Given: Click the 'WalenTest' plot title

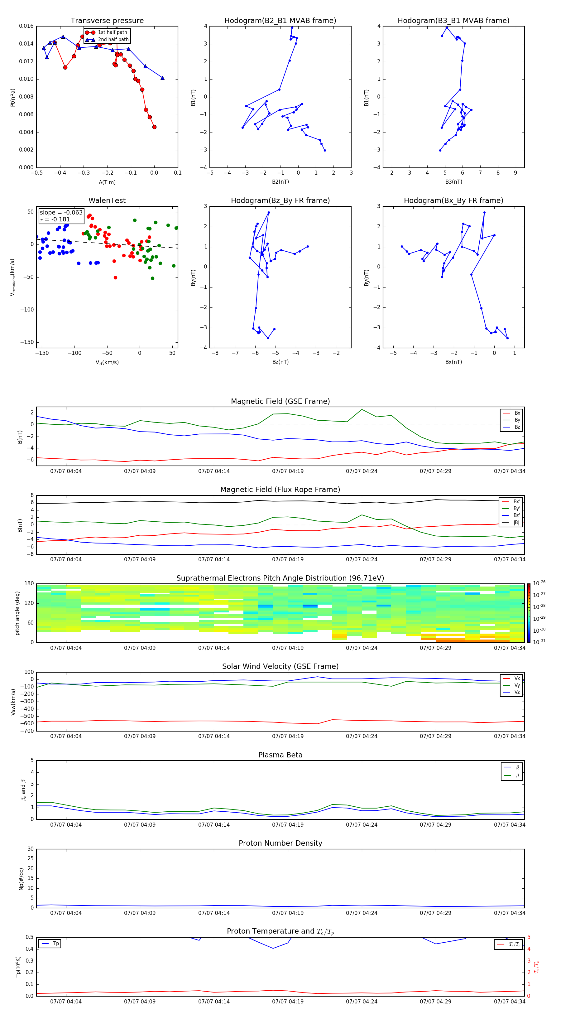Looking at the screenshot, I should click(x=107, y=200).
